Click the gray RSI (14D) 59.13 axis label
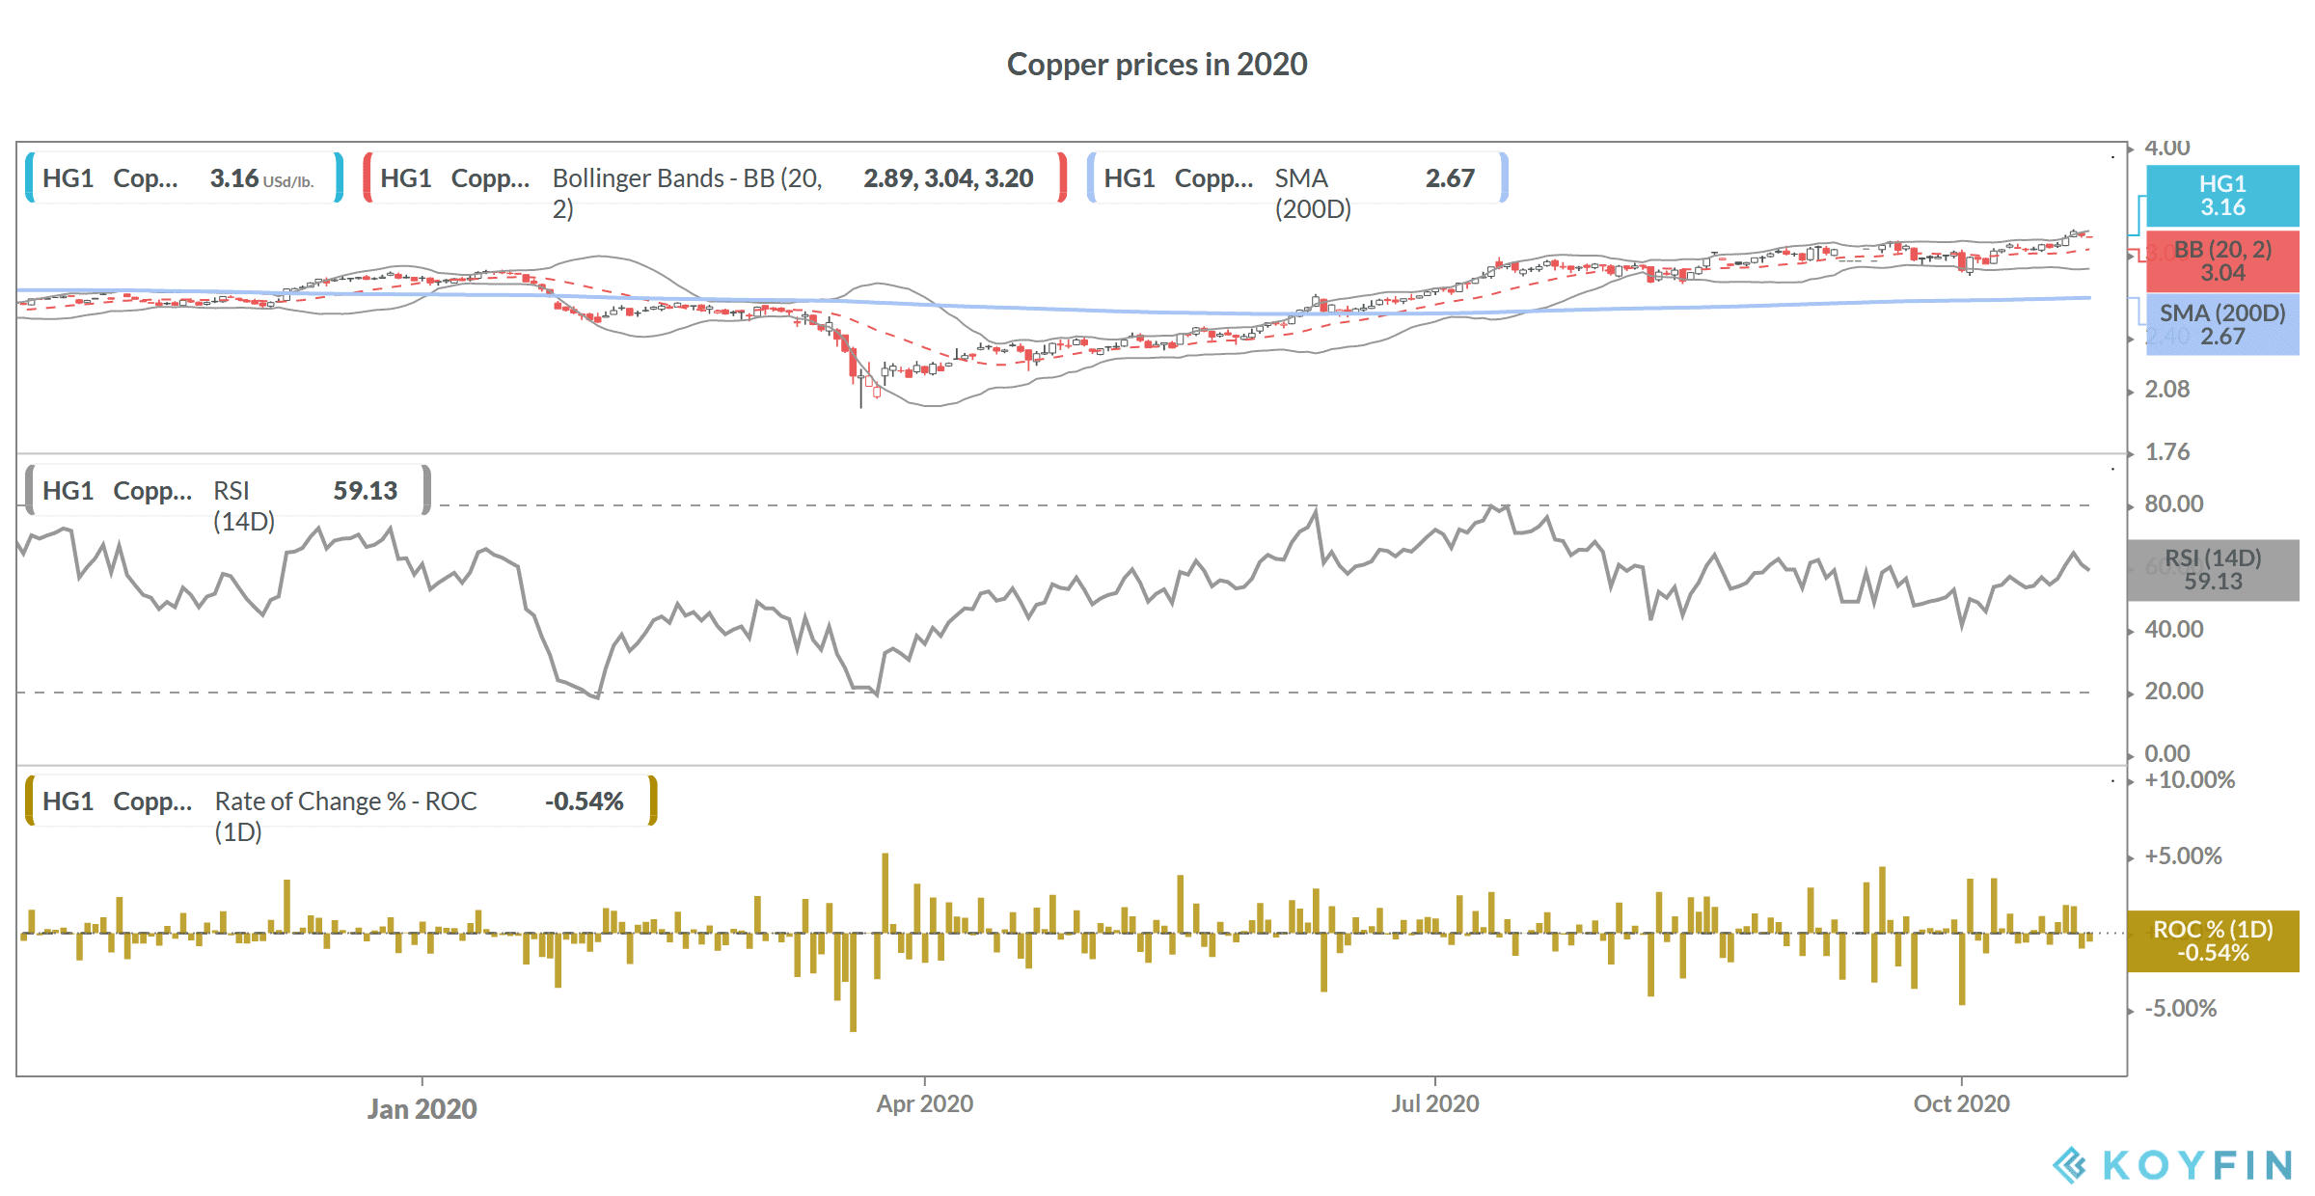This screenshot has height=1196, width=2315. pyautogui.click(x=2213, y=569)
